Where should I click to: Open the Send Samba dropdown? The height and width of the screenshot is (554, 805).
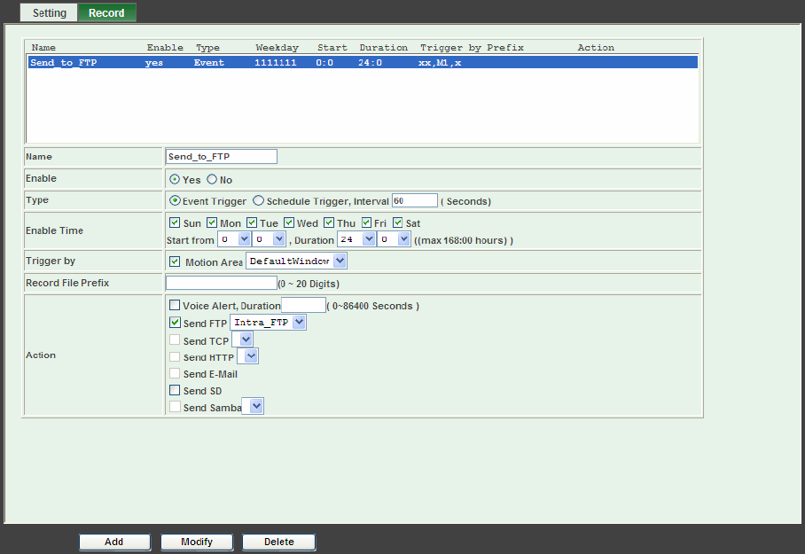point(253,406)
